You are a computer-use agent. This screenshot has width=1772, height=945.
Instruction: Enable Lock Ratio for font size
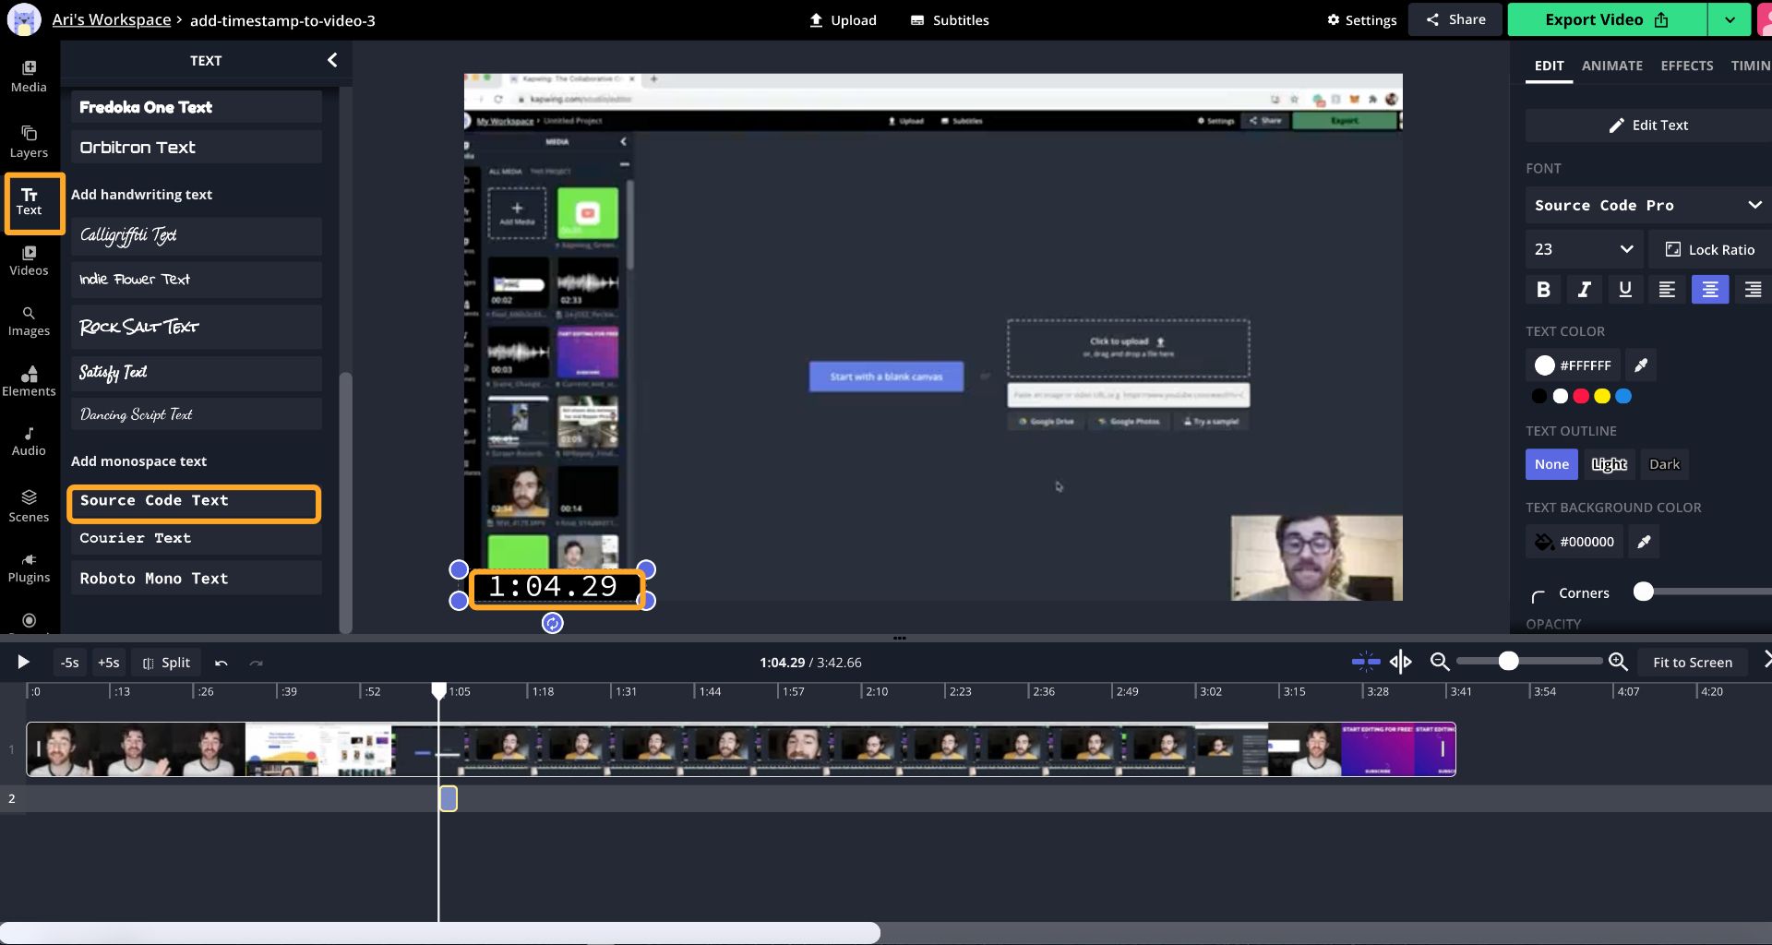pos(1708,249)
